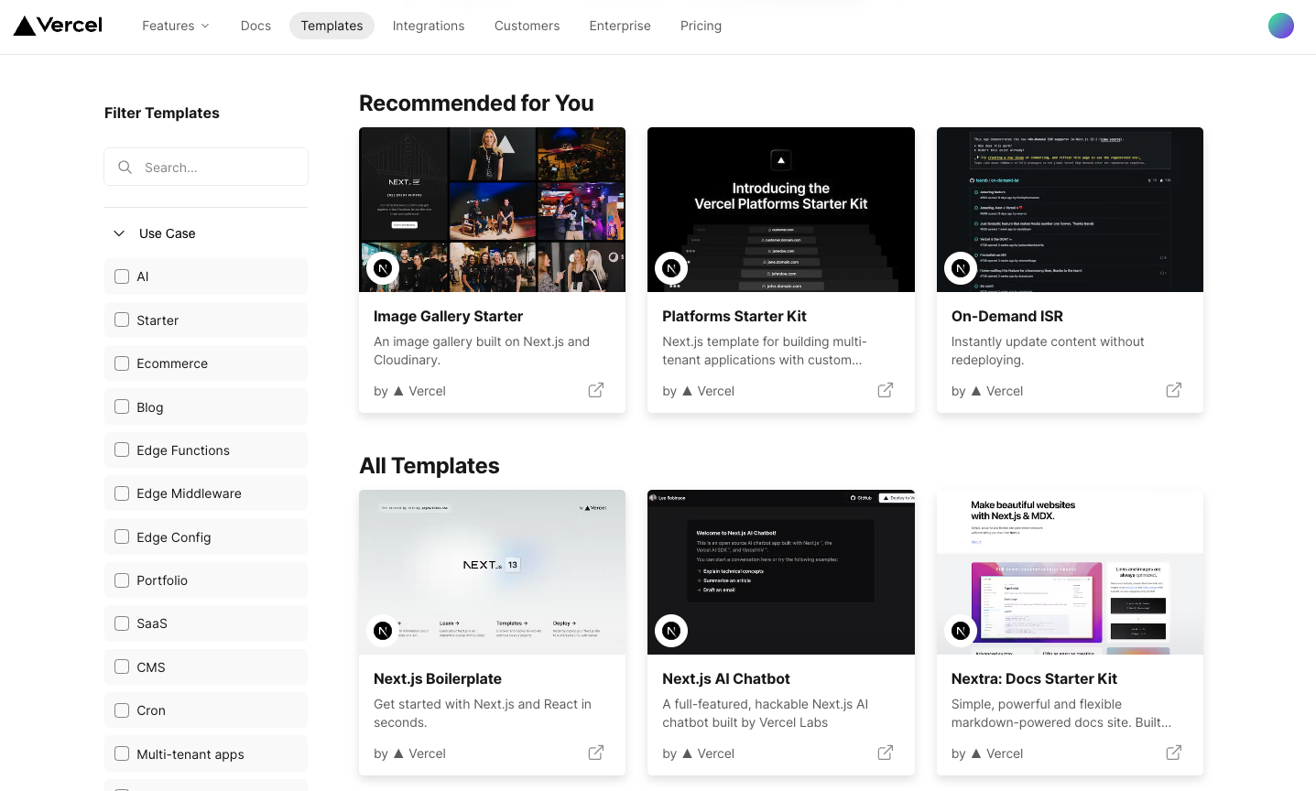This screenshot has width=1316, height=791.
Task: Click the Vercel logo in the header
Action: [58, 26]
